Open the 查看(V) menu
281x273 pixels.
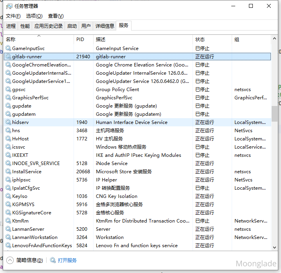tap(56, 16)
